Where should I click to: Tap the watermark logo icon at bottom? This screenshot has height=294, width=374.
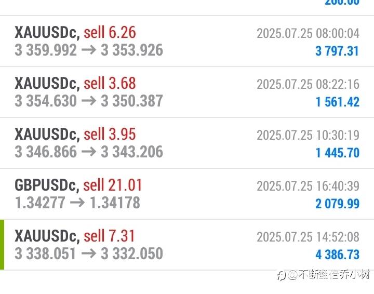[281, 276]
